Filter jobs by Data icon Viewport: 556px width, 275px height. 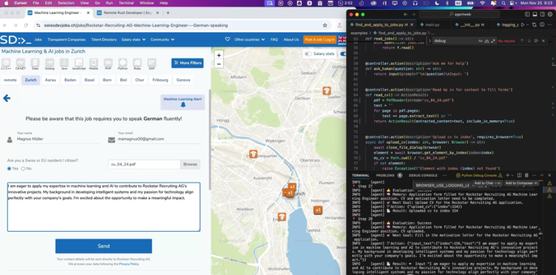[x=35, y=64]
